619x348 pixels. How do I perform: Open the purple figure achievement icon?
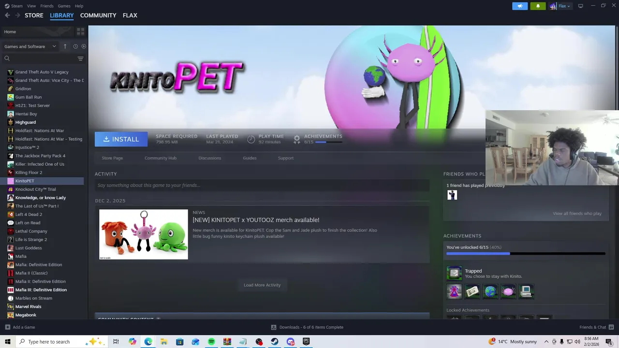point(454,291)
